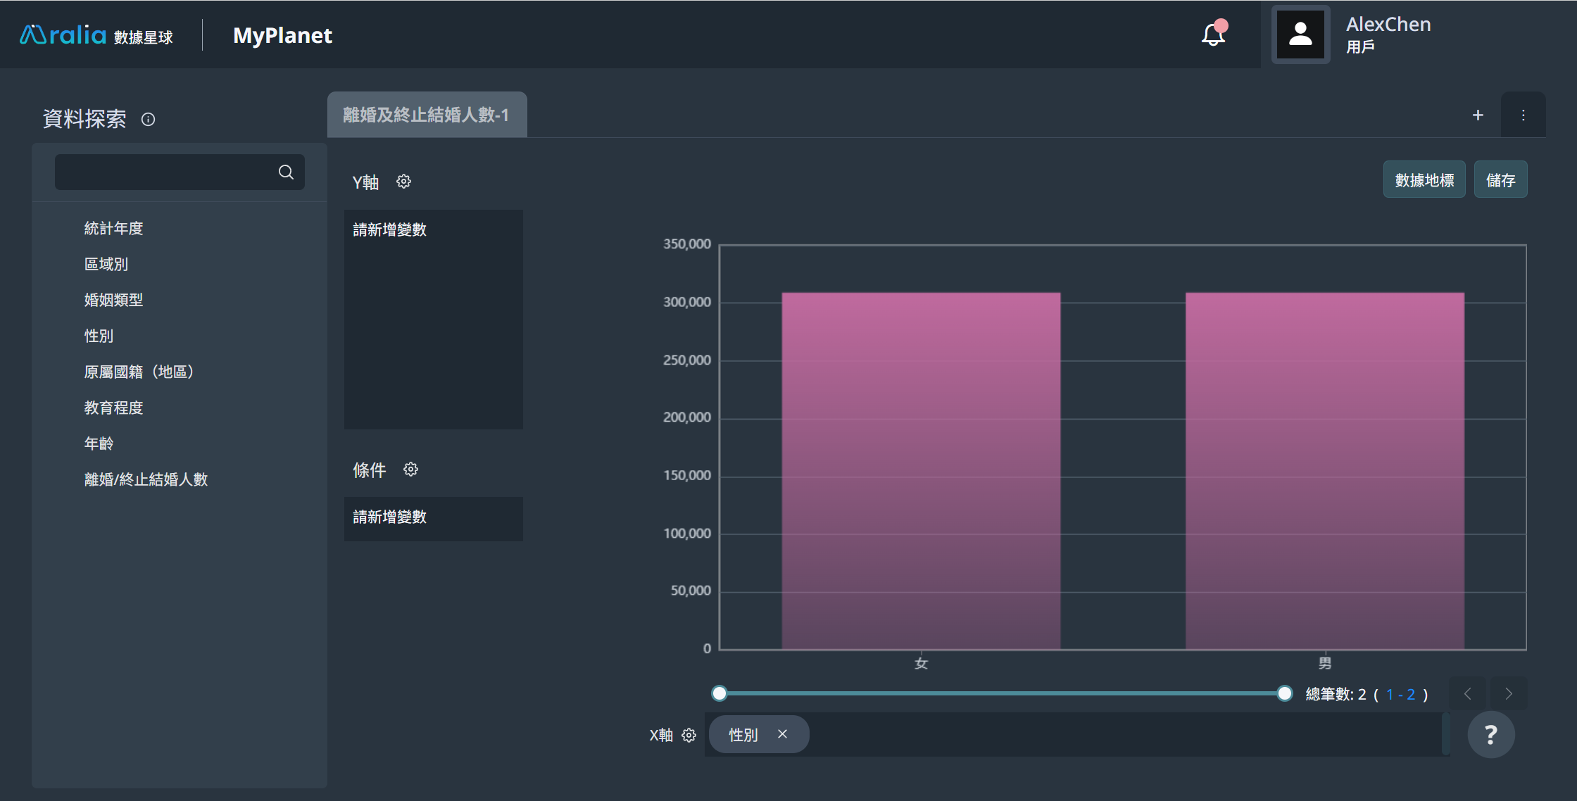
Task: Click Y軸 請新增變數 drop area
Action: [x=434, y=320]
